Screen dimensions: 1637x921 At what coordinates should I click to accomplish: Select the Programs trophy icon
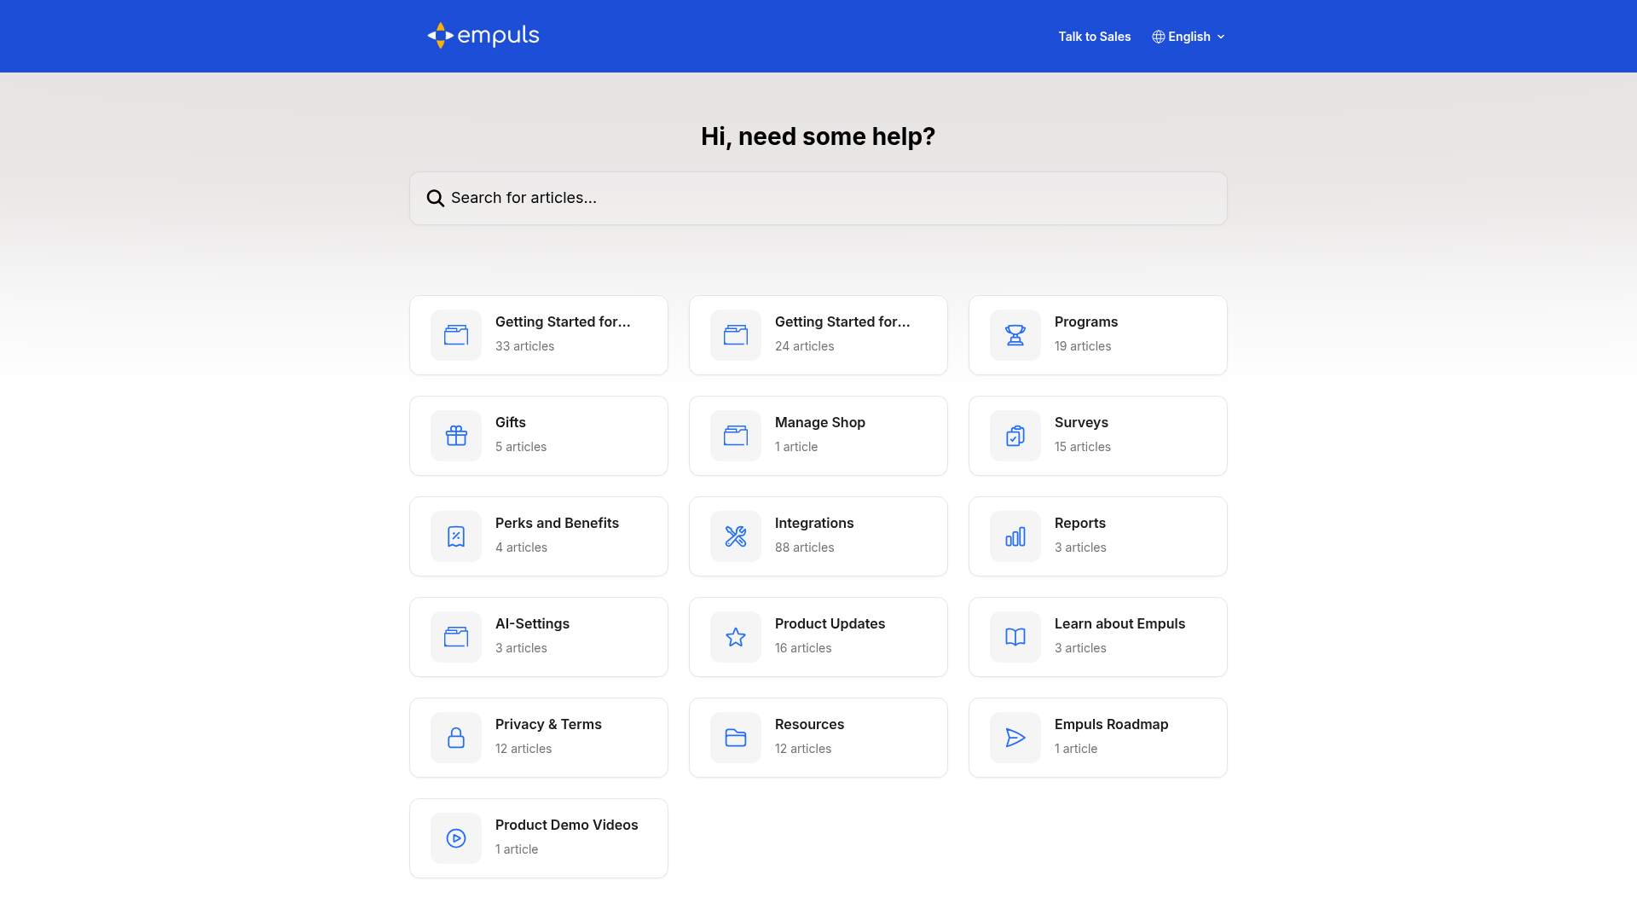point(1015,335)
